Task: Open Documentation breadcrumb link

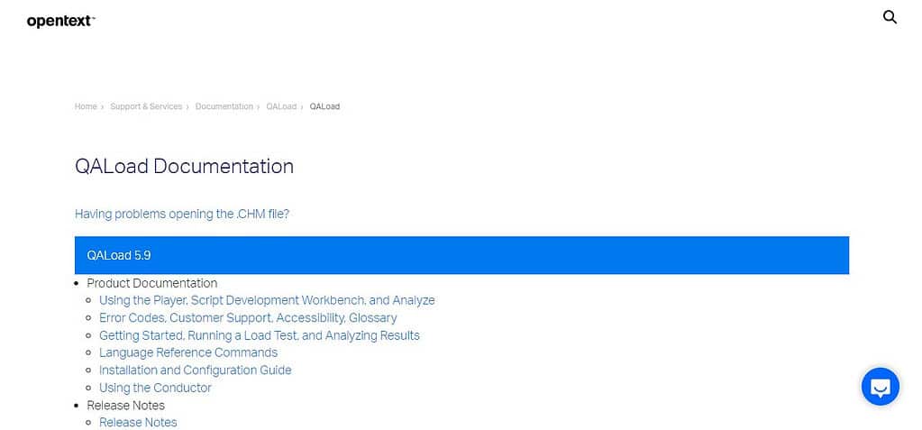Action: pos(224,106)
